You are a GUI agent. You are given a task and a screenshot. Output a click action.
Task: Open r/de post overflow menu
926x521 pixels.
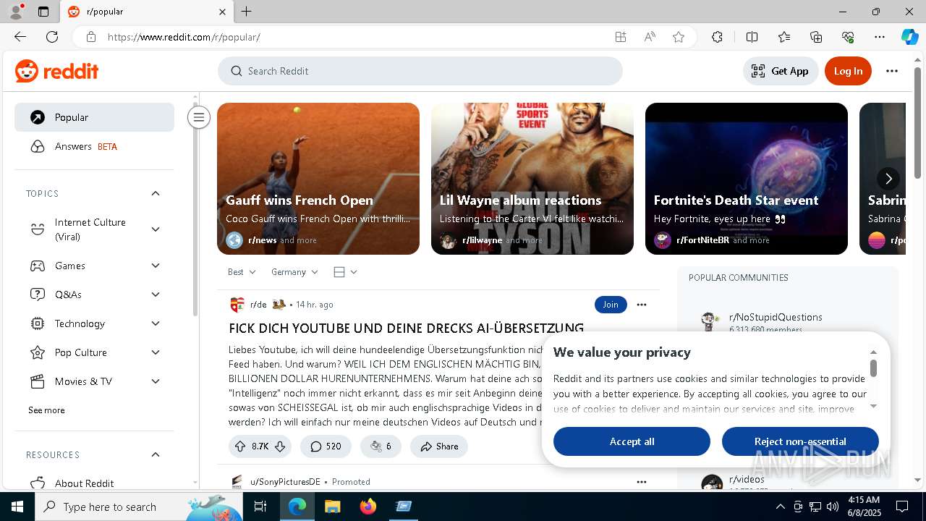[x=642, y=305]
